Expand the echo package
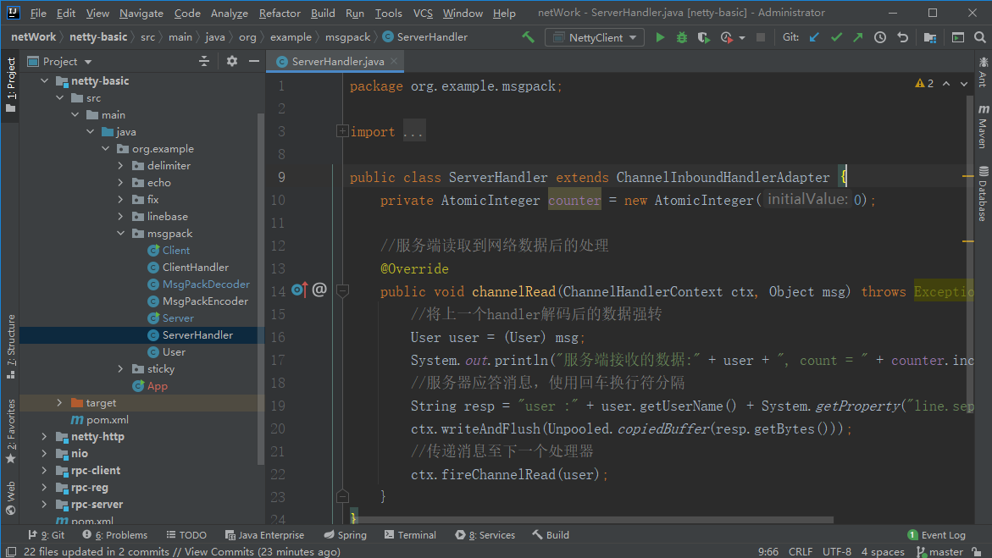The height and width of the screenshot is (558, 992). pyautogui.click(x=120, y=182)
